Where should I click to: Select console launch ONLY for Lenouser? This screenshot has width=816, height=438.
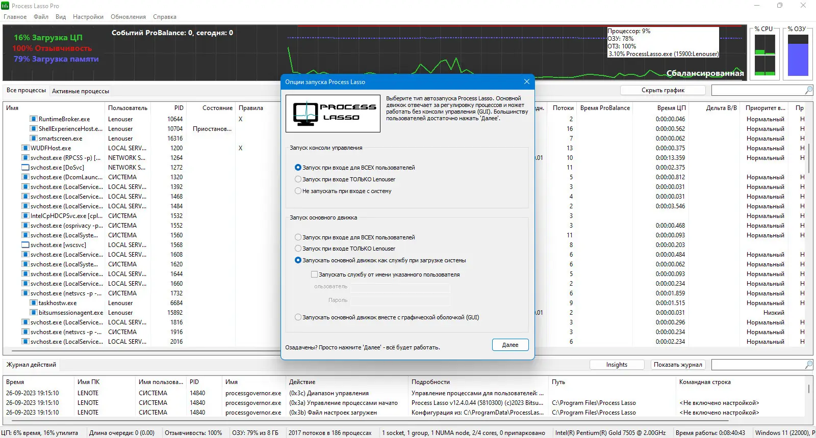coord(345,179)
